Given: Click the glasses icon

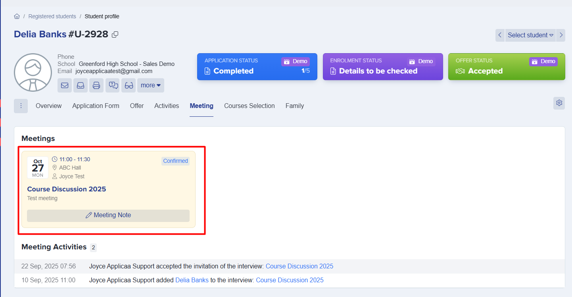Looking at the screenshot, I should coord(129,85).
